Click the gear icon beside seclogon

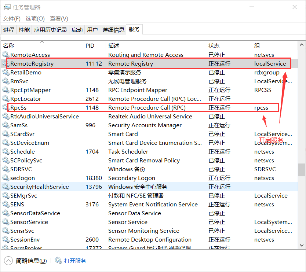point(6,178)
